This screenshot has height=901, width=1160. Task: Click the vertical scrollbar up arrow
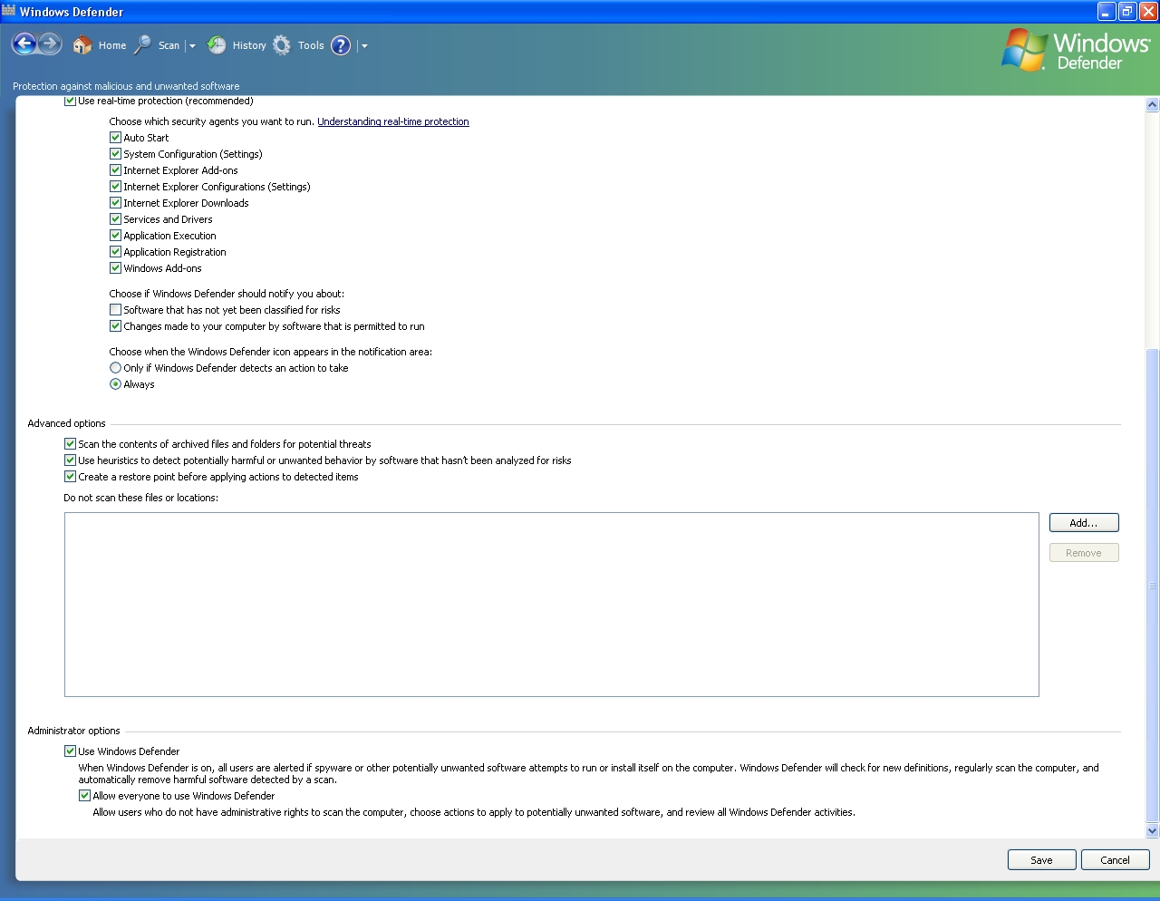point(1152,105)
